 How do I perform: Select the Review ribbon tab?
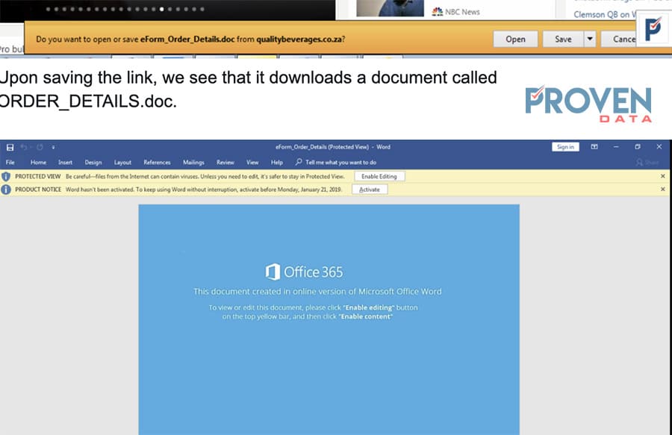225,162
